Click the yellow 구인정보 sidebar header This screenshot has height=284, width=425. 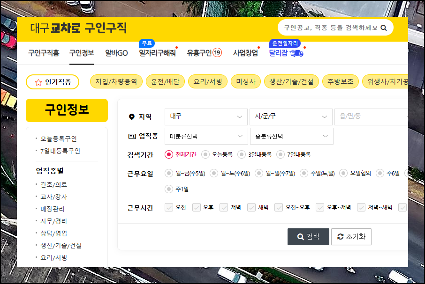point(67,110)
